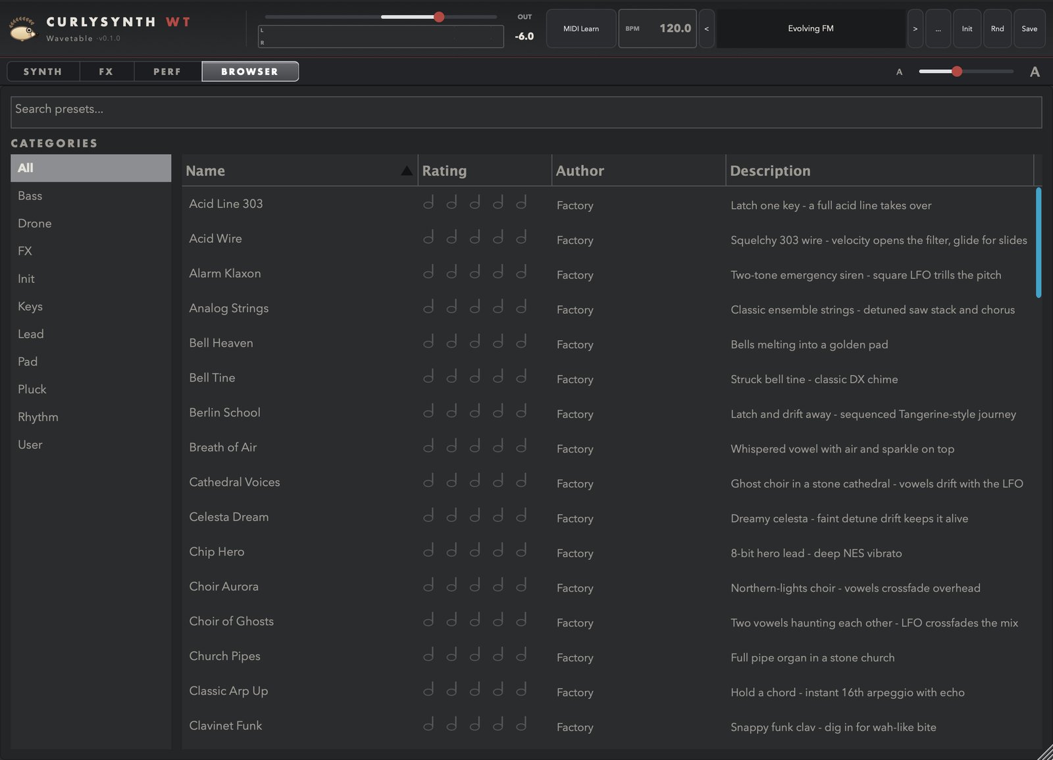Click the Search presets input field
This screenshot has width=1053, height=760.
tap(526, 112)
